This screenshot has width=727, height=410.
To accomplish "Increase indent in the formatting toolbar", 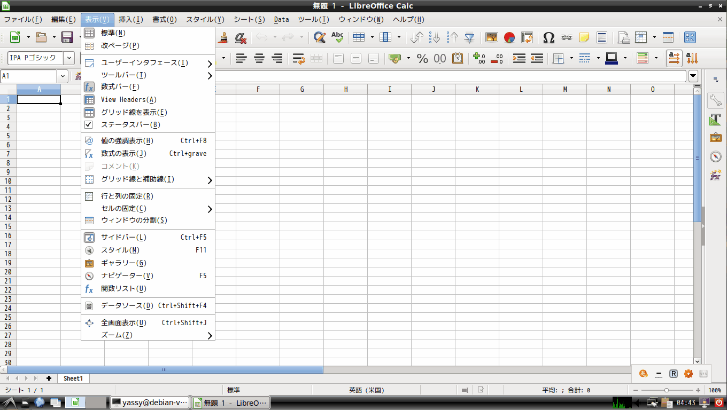I will coord(519,58).
